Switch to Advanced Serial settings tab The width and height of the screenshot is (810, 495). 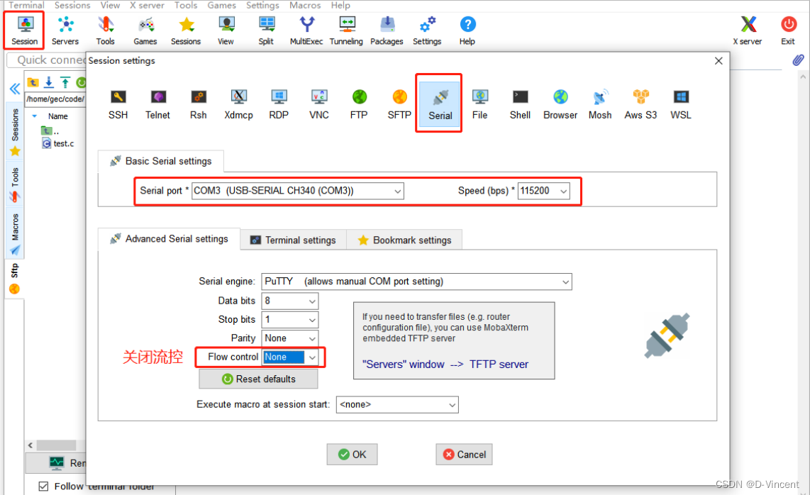pyautogui.click(x=169, y=239)
